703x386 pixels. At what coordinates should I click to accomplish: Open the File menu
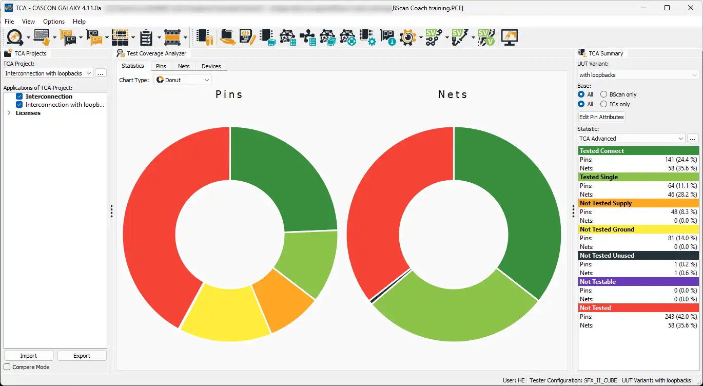click(x=9, y=22)
